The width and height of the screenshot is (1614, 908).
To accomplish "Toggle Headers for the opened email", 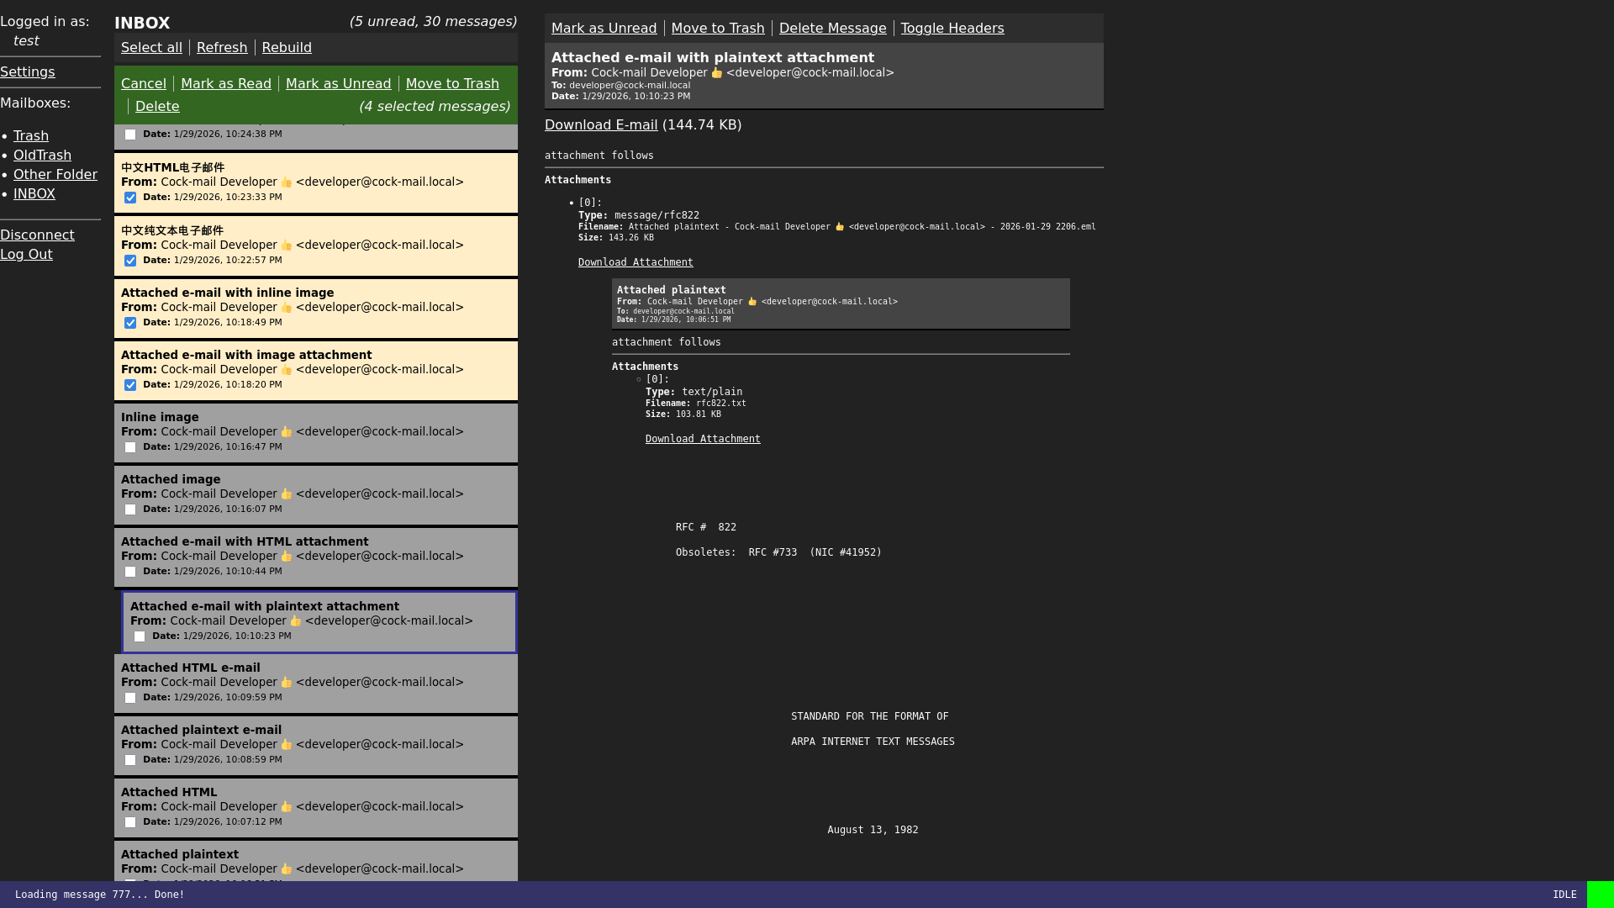I will coord(952,28).
